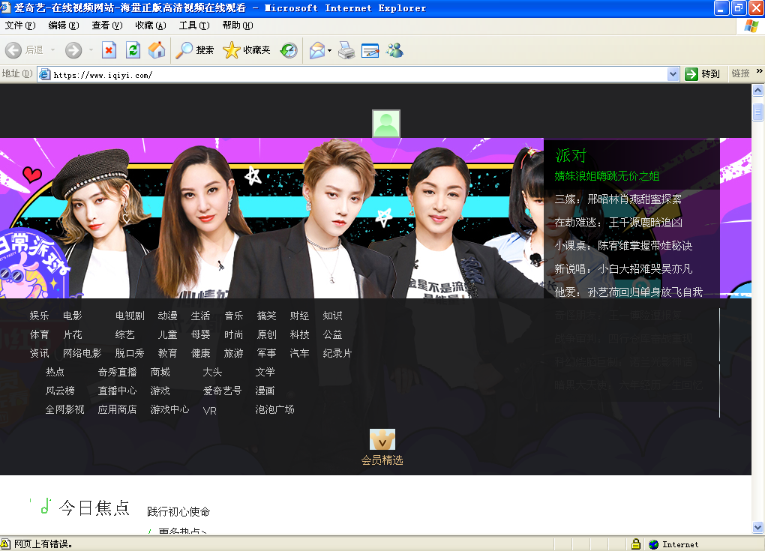The height and width of the screenshot is (551, 765).
Task: Click the VIP crown 会员精选 icon
Action: (x=382, y=439)
